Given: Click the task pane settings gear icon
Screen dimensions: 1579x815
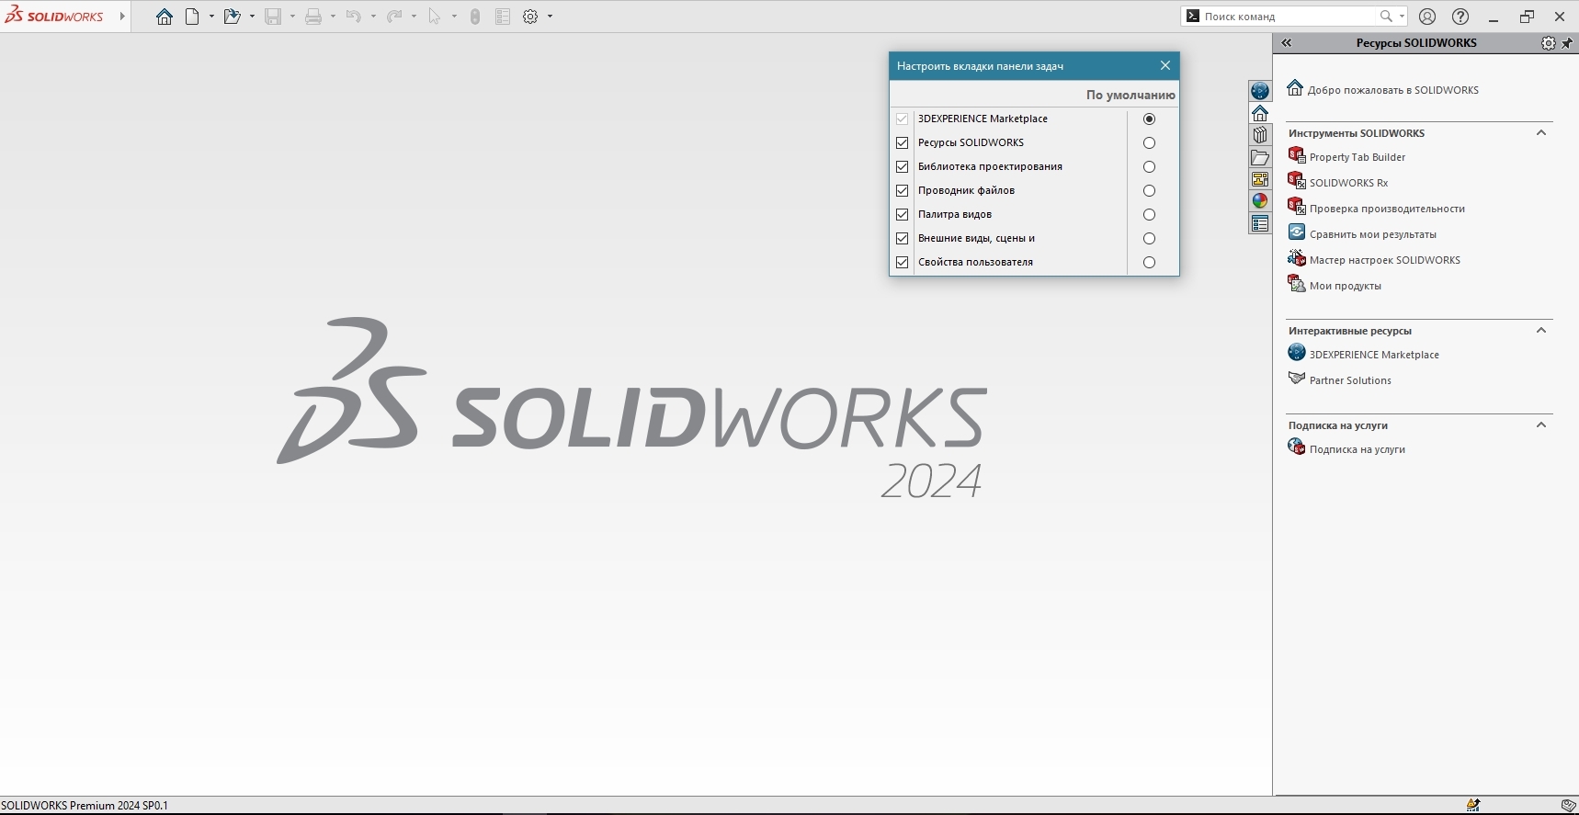Looking at the screenshot, I should click(x=1549, y=43).
